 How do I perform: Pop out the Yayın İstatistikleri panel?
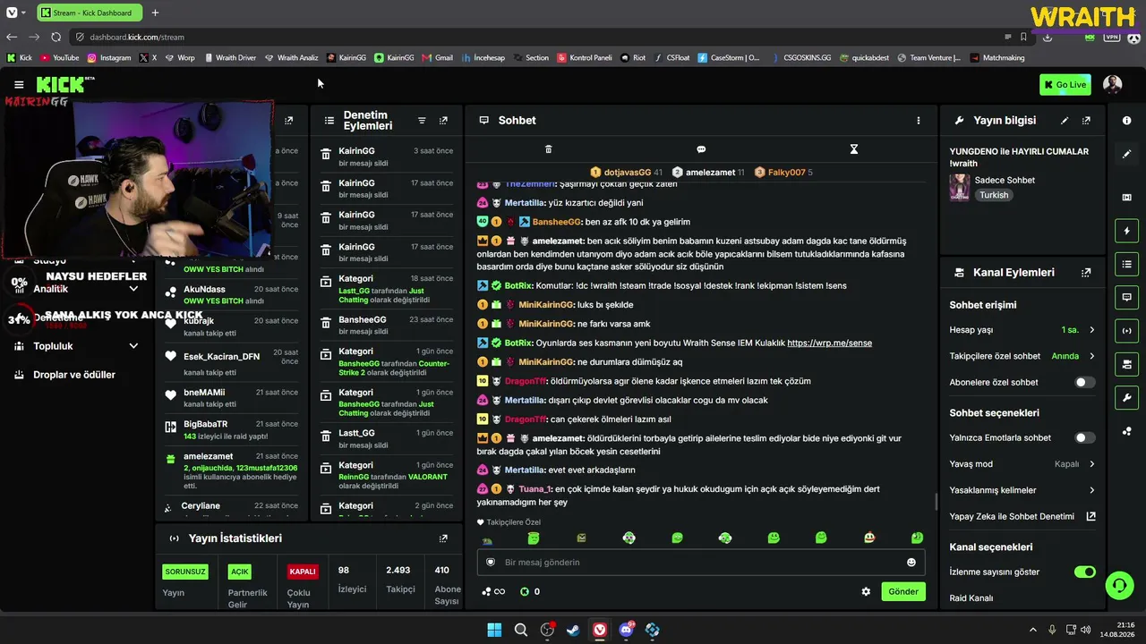[443, 538]
